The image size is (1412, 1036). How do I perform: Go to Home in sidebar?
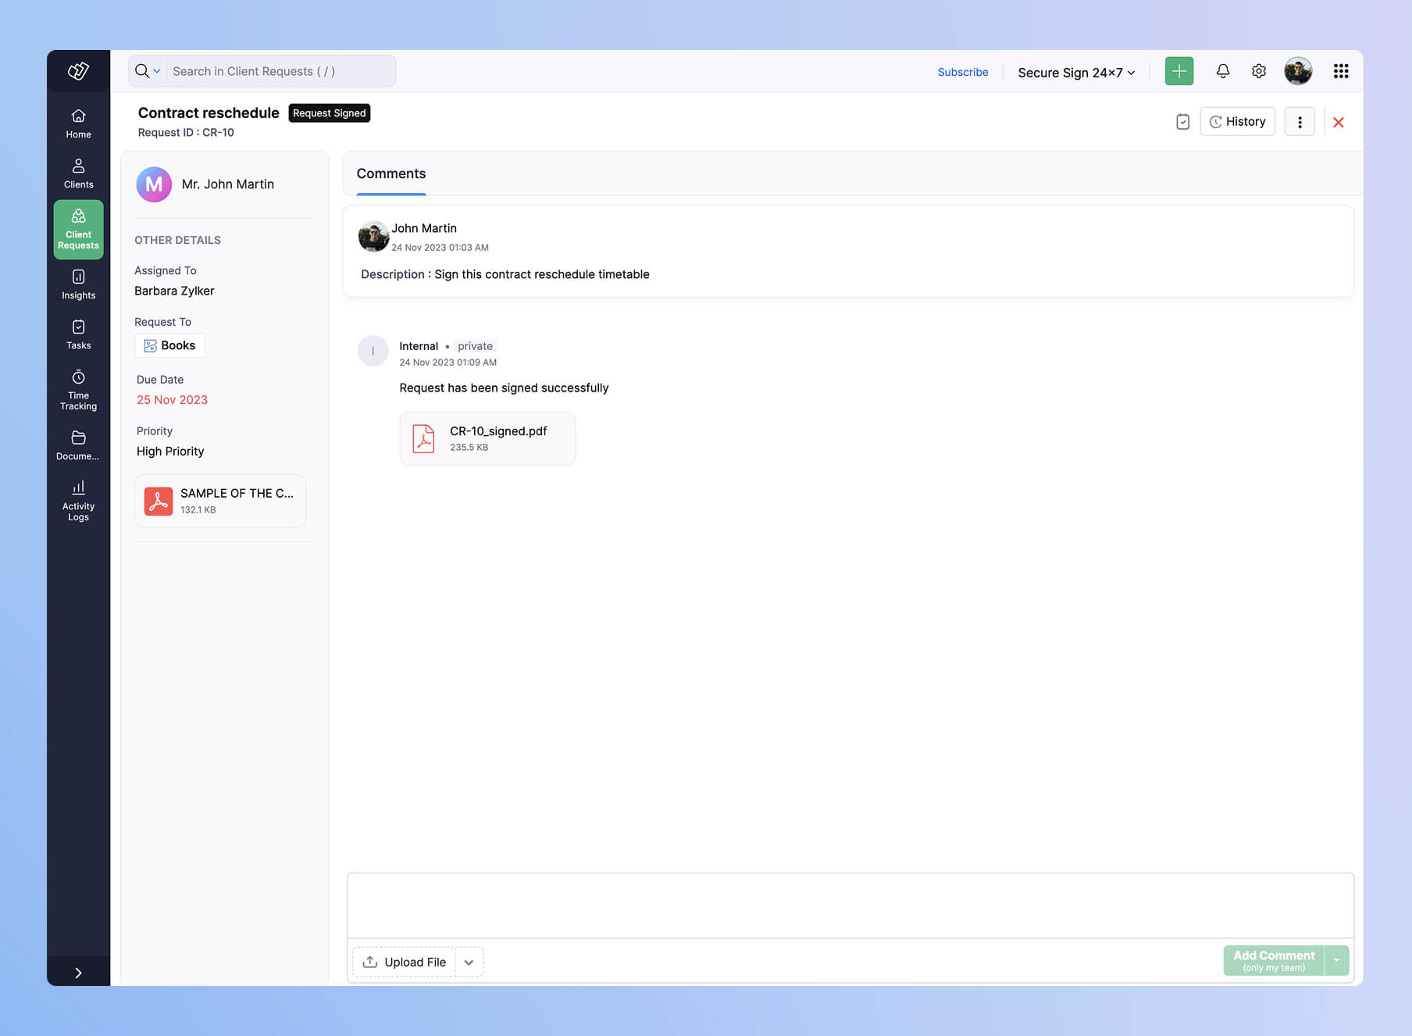(78, 124)
